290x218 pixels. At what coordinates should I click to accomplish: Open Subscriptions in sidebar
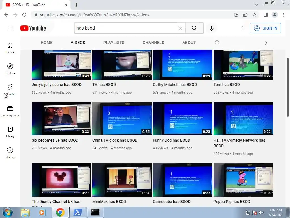[10, 111]
